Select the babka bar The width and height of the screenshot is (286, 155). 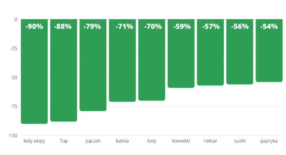pos(122,60)
